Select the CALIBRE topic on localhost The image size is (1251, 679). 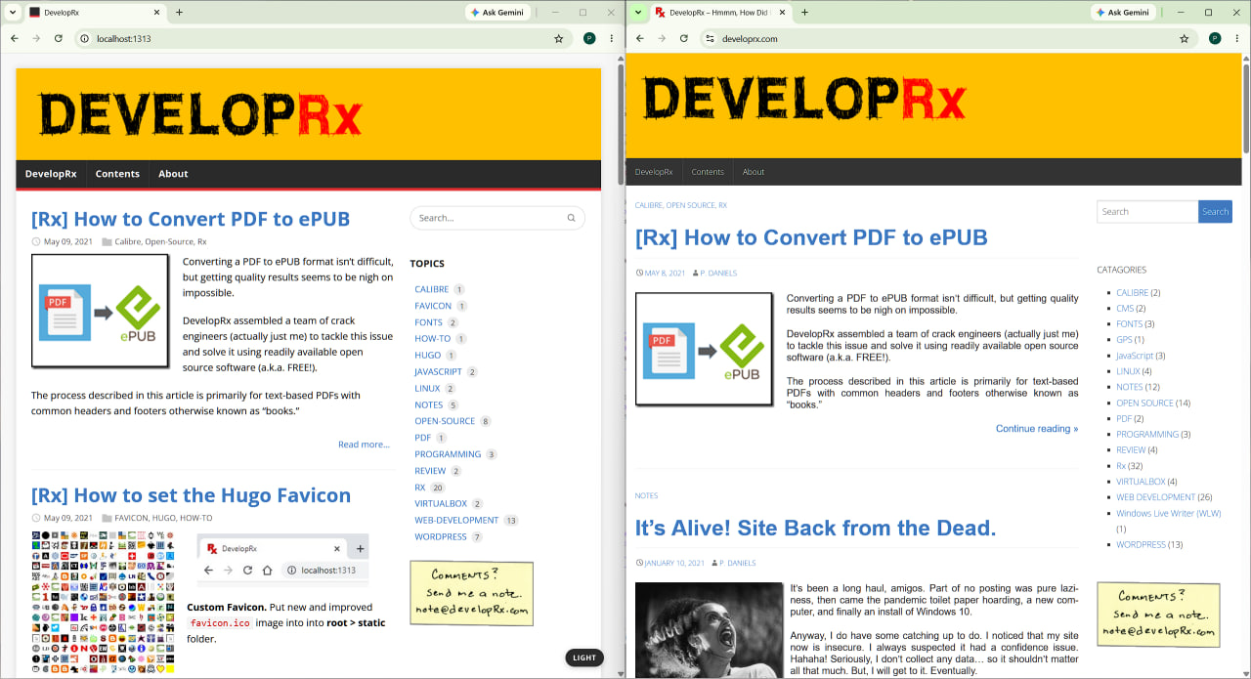click(x=431, y=289)
